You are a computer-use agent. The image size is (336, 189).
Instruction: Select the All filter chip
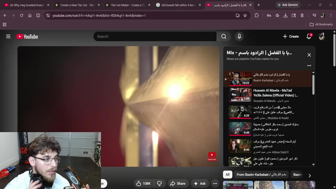(228, 175)
